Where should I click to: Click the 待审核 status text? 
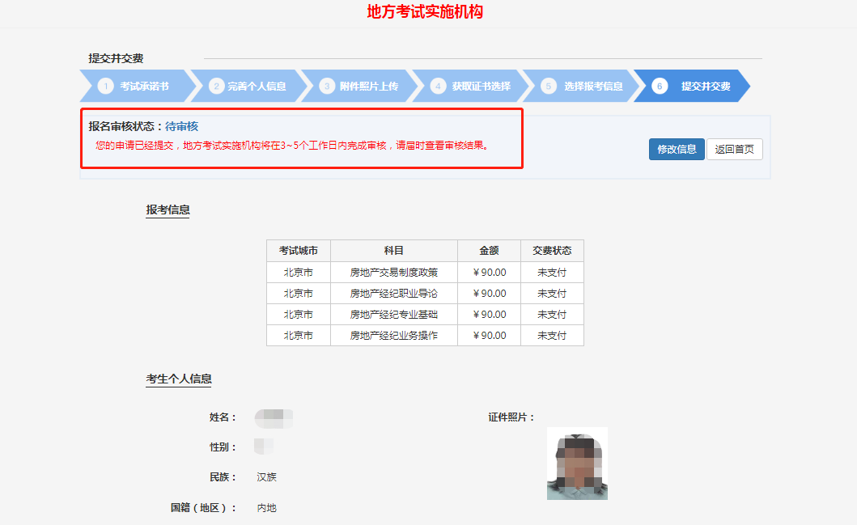(181, 126)
